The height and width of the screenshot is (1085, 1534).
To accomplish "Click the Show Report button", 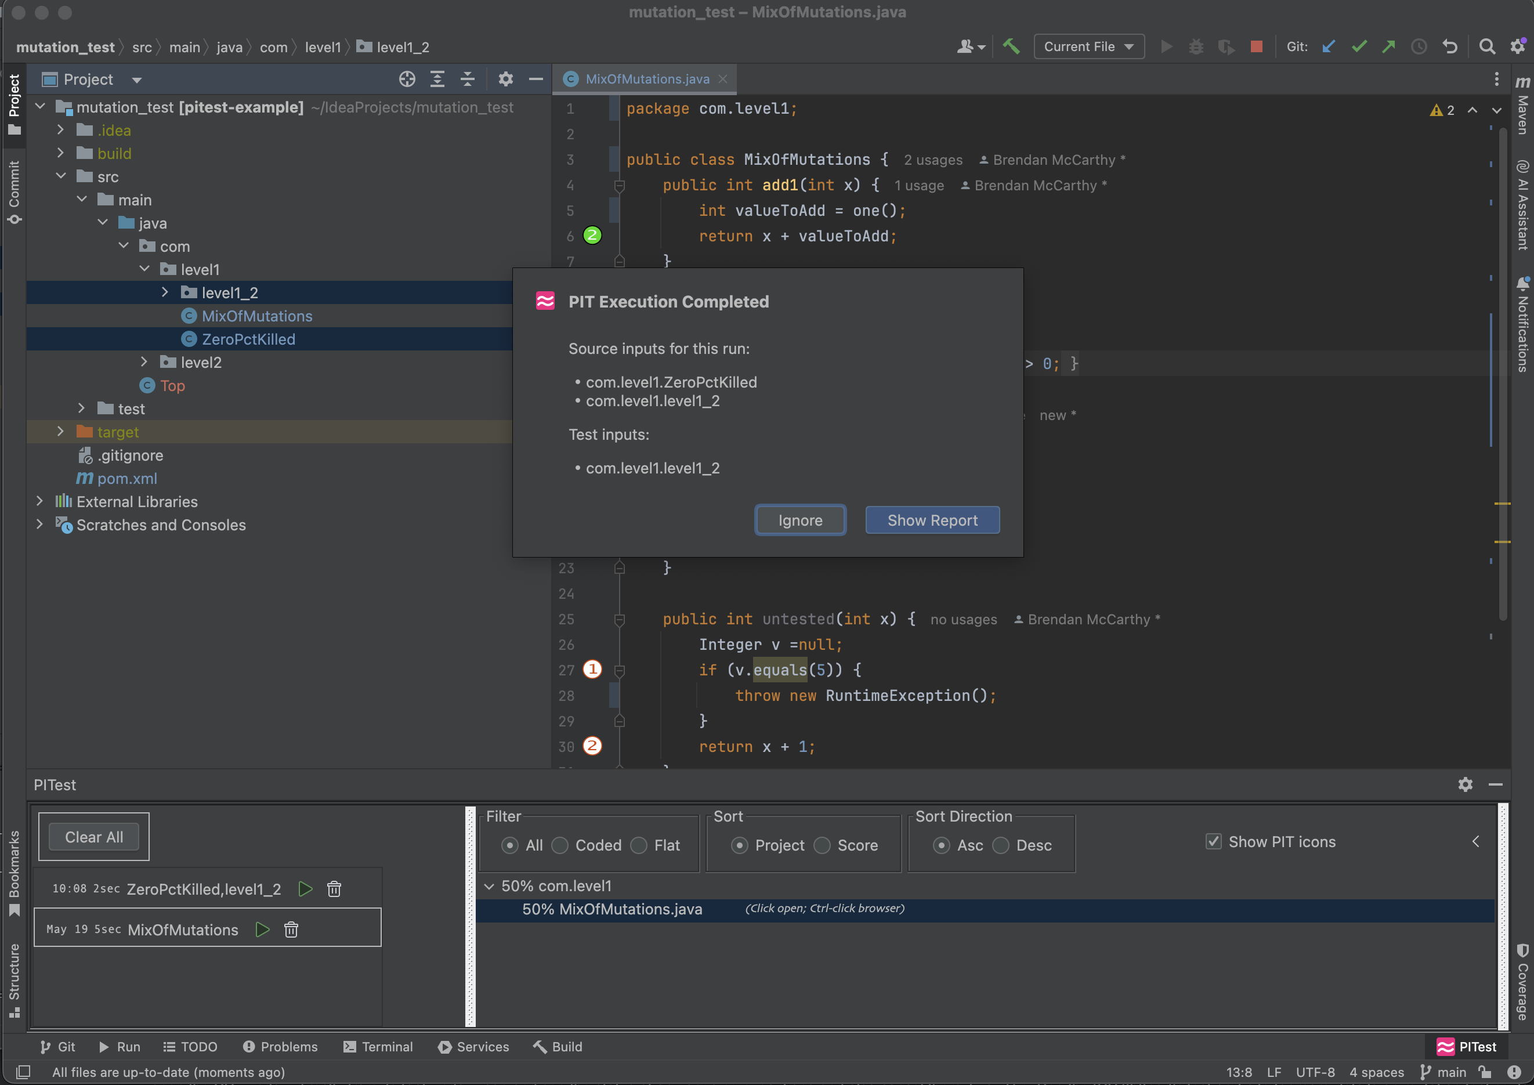I will click(x=932, y=520).
